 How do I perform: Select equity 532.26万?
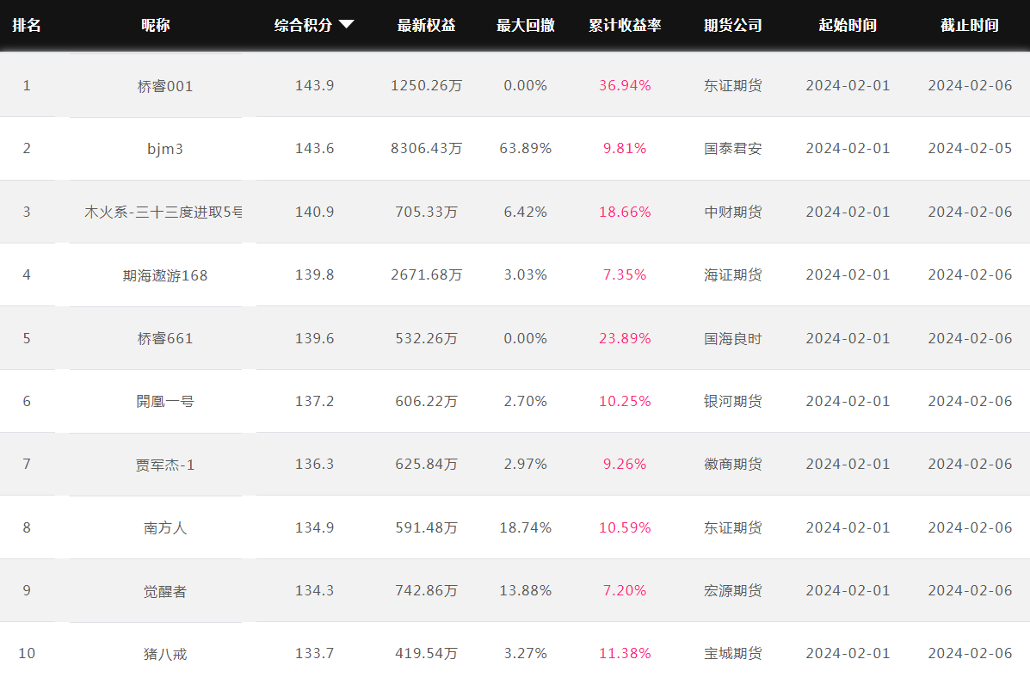[426, 338]
